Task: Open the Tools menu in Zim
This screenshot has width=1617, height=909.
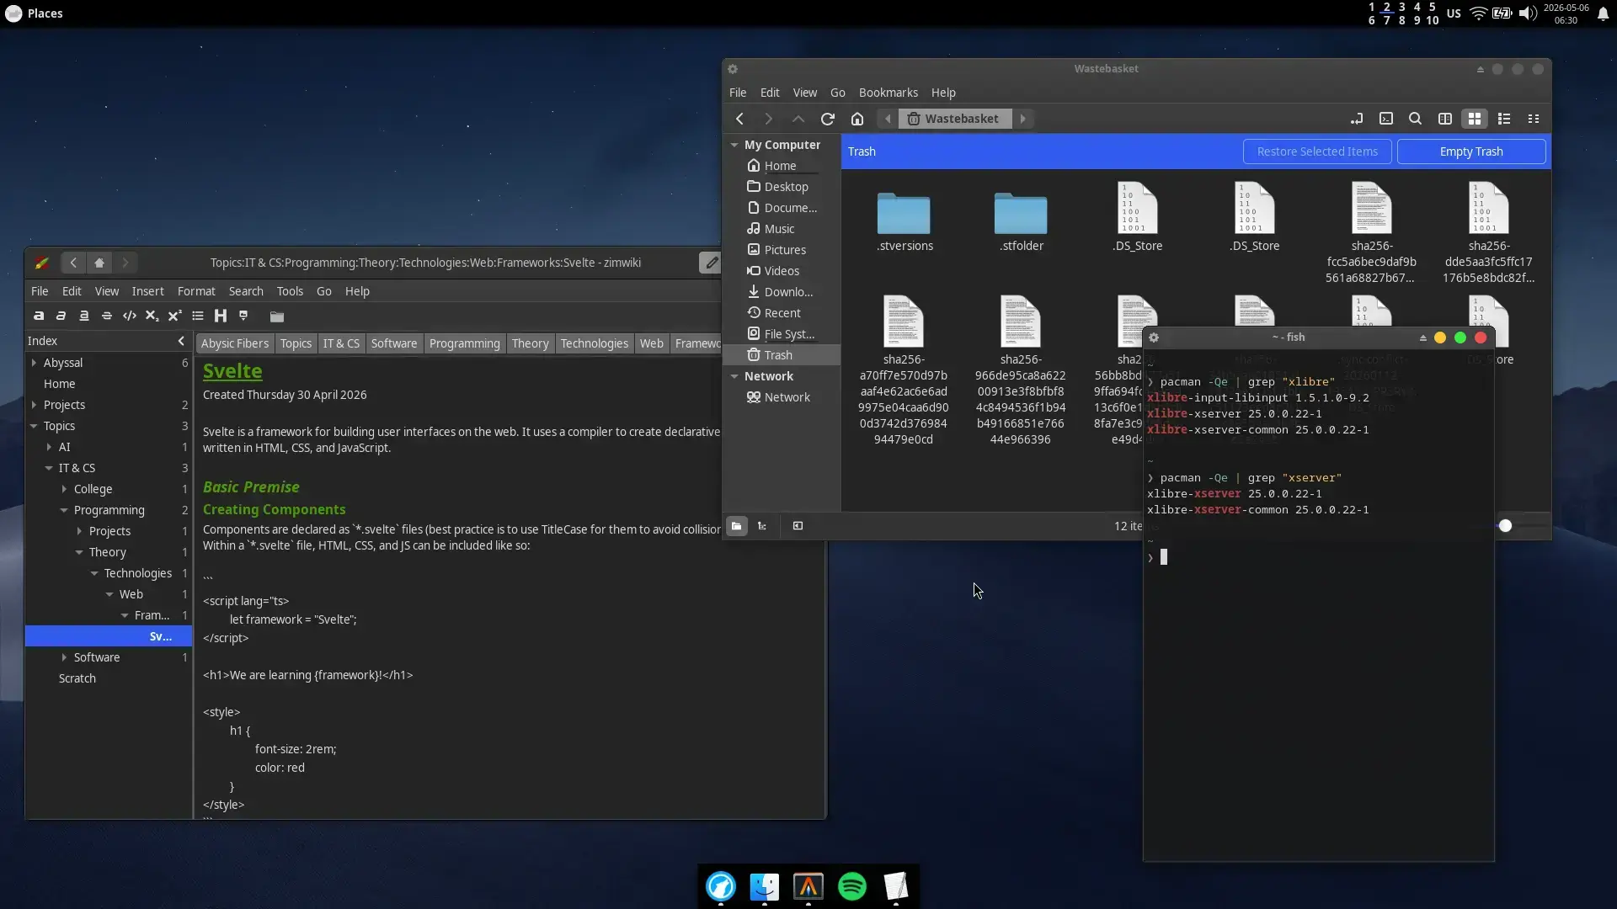Action: tap(290, 291)
